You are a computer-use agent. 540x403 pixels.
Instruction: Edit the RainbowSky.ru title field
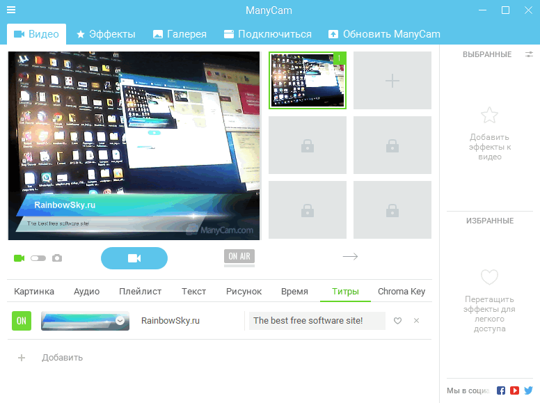pos(189,321)
